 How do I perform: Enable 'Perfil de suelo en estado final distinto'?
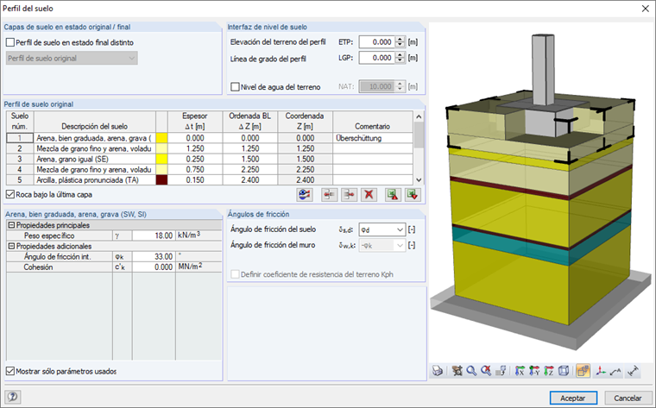coord(10,42)
